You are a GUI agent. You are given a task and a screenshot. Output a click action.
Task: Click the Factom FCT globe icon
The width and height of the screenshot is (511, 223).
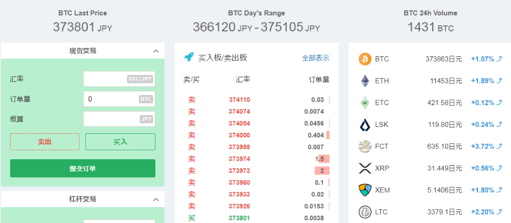pyautogui.click(x=365, y=147)
